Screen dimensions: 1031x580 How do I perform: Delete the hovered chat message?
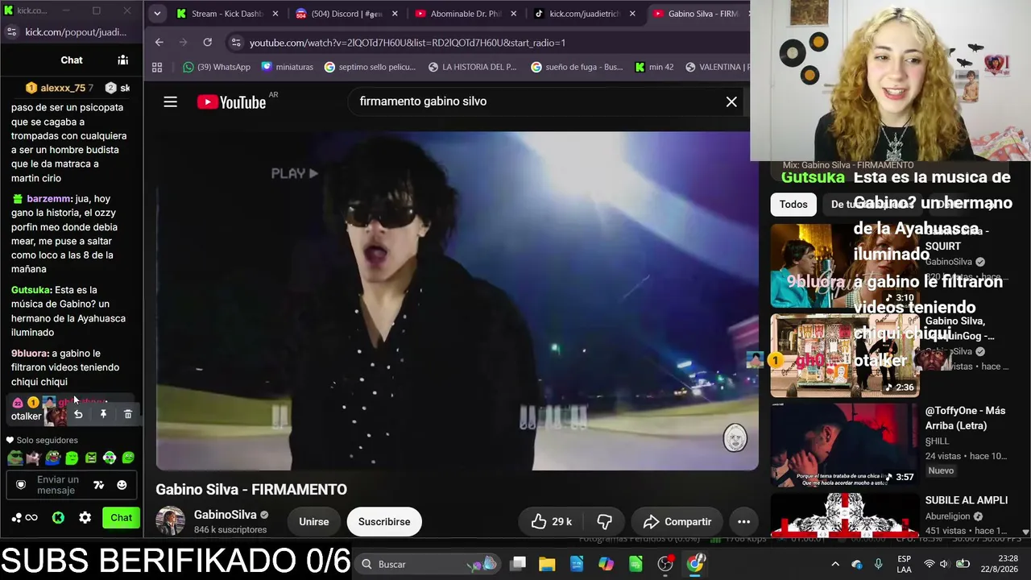click(128, 414)
